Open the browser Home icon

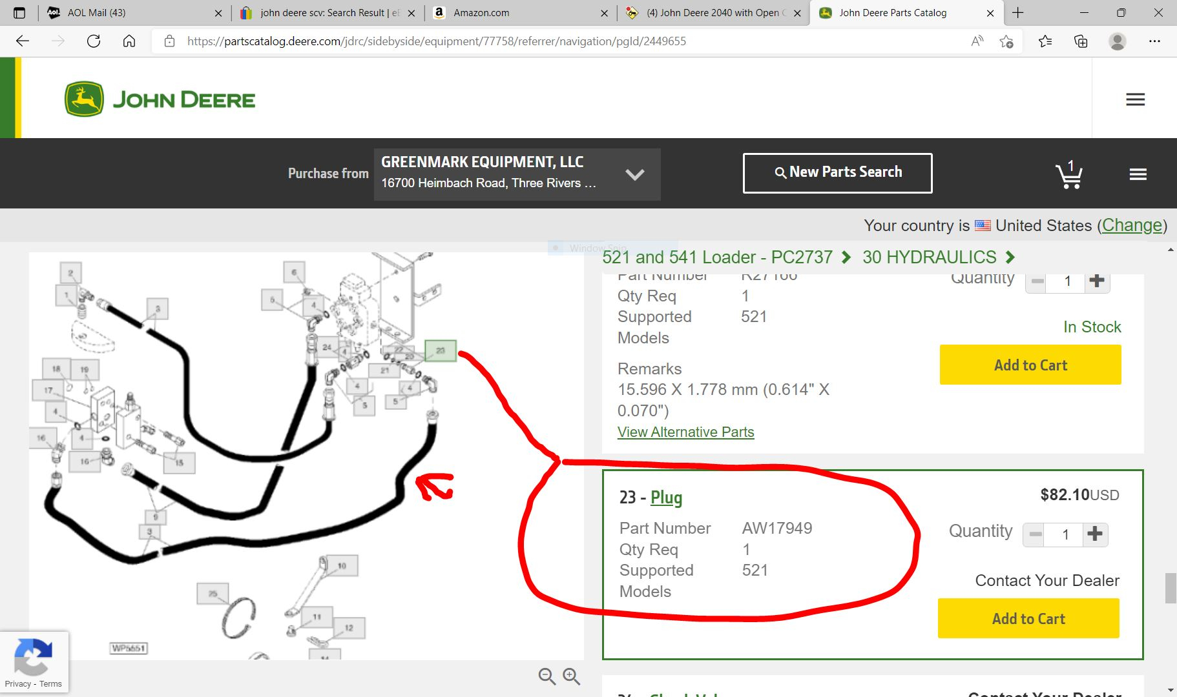click(129, 41)
